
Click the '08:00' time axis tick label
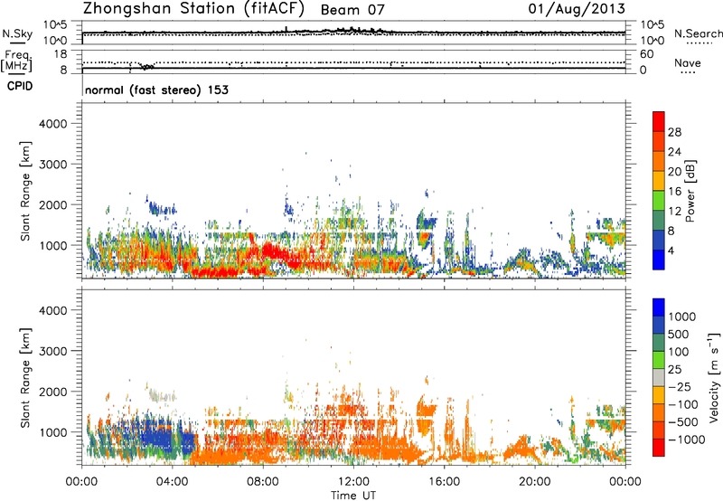(x=263, y=482)
